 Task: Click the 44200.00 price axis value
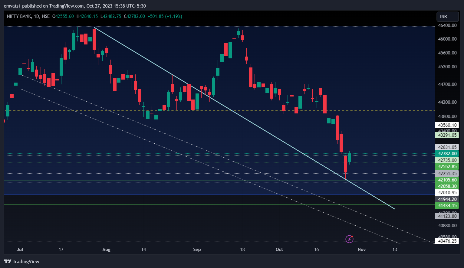(447, 102)
